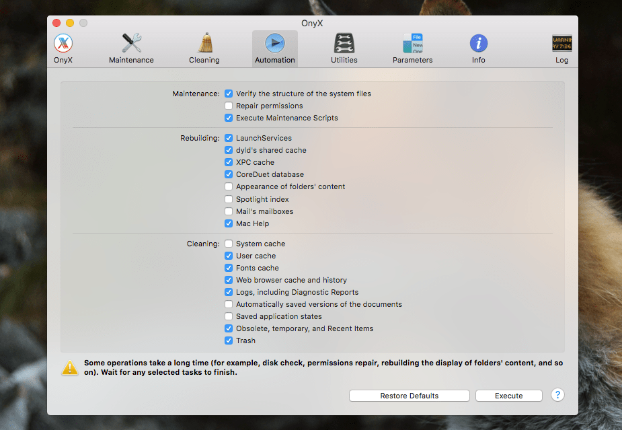Click the Info tab label

click(x=478, y=60)
